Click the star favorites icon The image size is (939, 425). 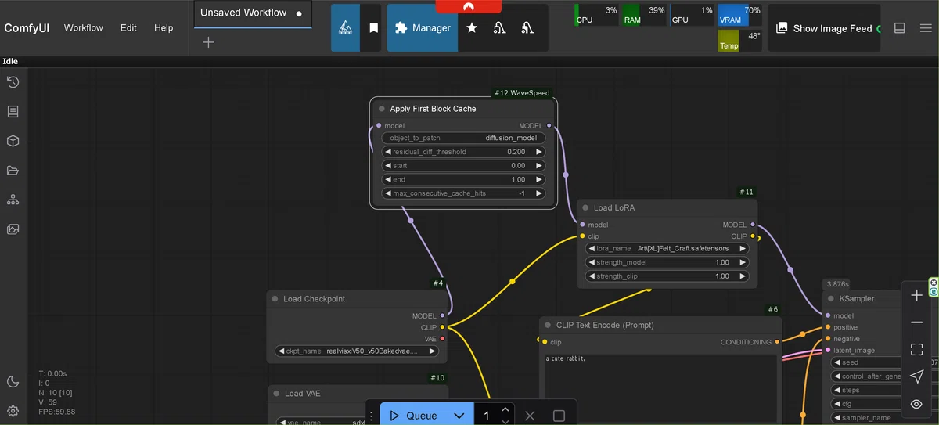tap(472, 28)
